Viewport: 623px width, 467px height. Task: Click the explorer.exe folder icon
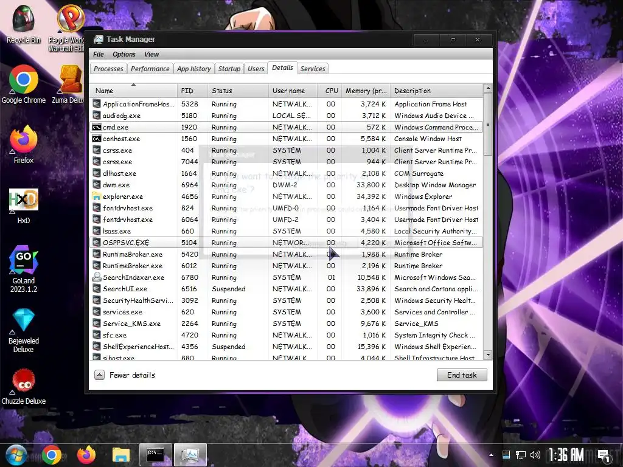click(97, 196)
